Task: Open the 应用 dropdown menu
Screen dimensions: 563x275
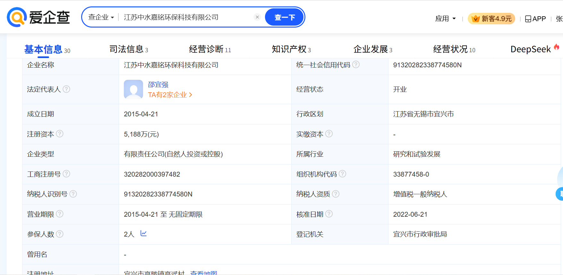Action: [x=445, y=19]
